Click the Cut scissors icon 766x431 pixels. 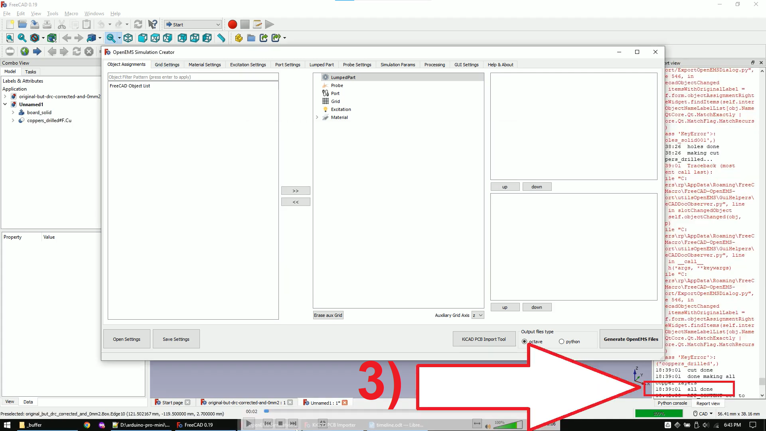pyautogui.click(x=61, y=24)
